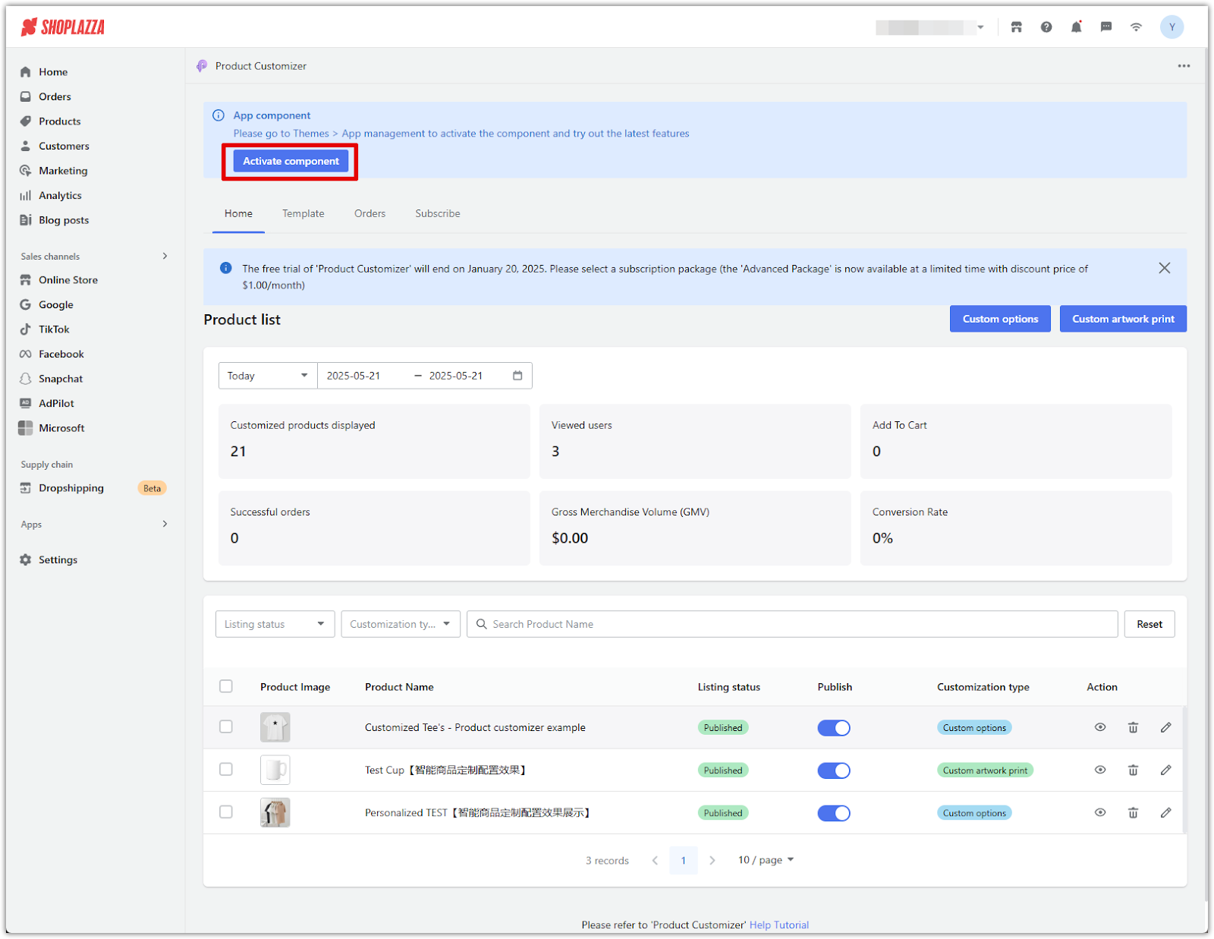Viewport: 1214px width, 939px height.
Task: Check the Customized Tee's row checkbox
Action: (x=226, y=726)
